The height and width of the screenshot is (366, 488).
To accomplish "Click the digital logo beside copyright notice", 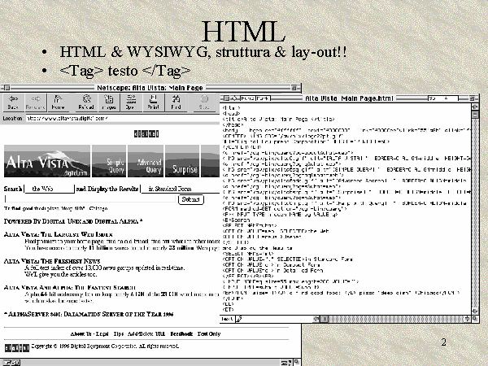I will pos(17,347).
